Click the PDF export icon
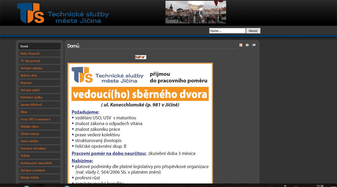The height and width of the screenshot is (187, 337). 241,45
